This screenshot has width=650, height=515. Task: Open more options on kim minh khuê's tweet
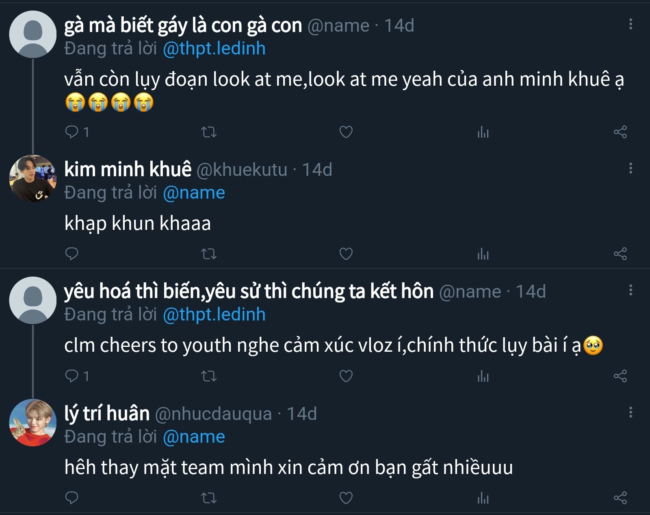point(630,169)
